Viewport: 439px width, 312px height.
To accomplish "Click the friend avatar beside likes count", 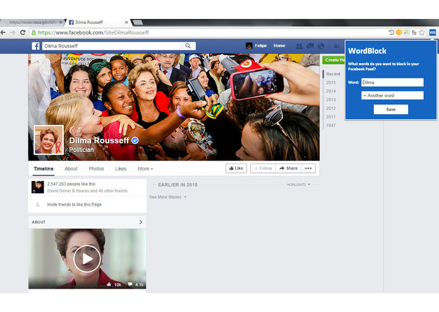I will (x=37, y=187).
